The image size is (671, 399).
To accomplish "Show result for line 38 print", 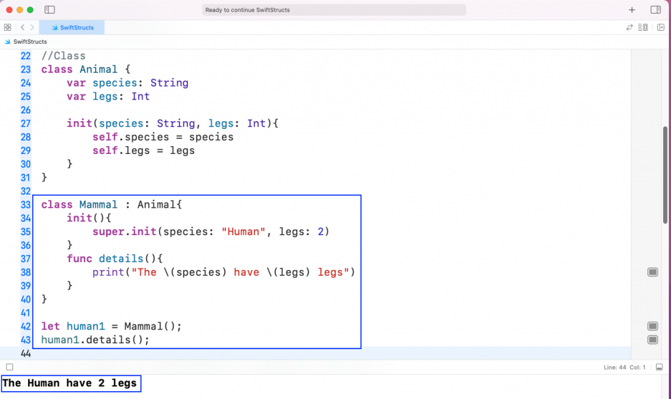I will pos(653,272).
